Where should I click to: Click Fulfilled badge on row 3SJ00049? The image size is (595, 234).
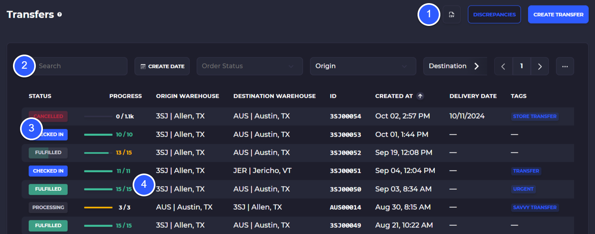[48, 225]
